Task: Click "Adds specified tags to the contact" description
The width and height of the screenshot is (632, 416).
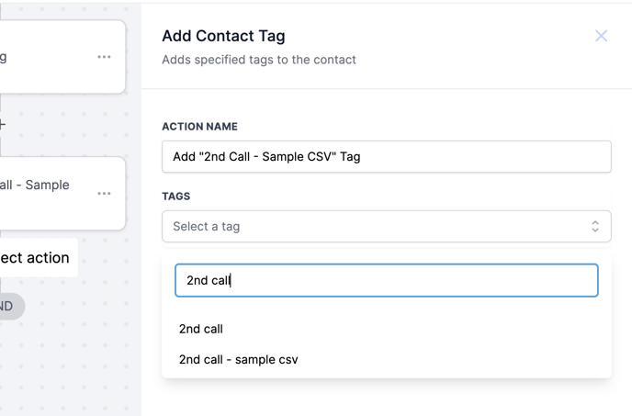Action: pyautogui.click(x=259, y=60)
